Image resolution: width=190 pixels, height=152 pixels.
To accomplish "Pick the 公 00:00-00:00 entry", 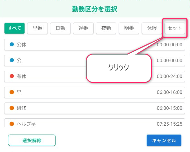I will click(95, 61).
